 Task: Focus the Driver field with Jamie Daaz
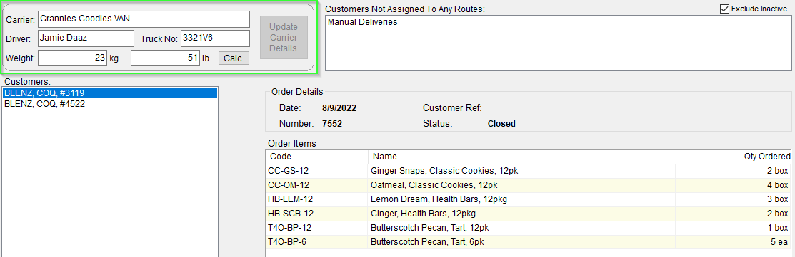86,38
